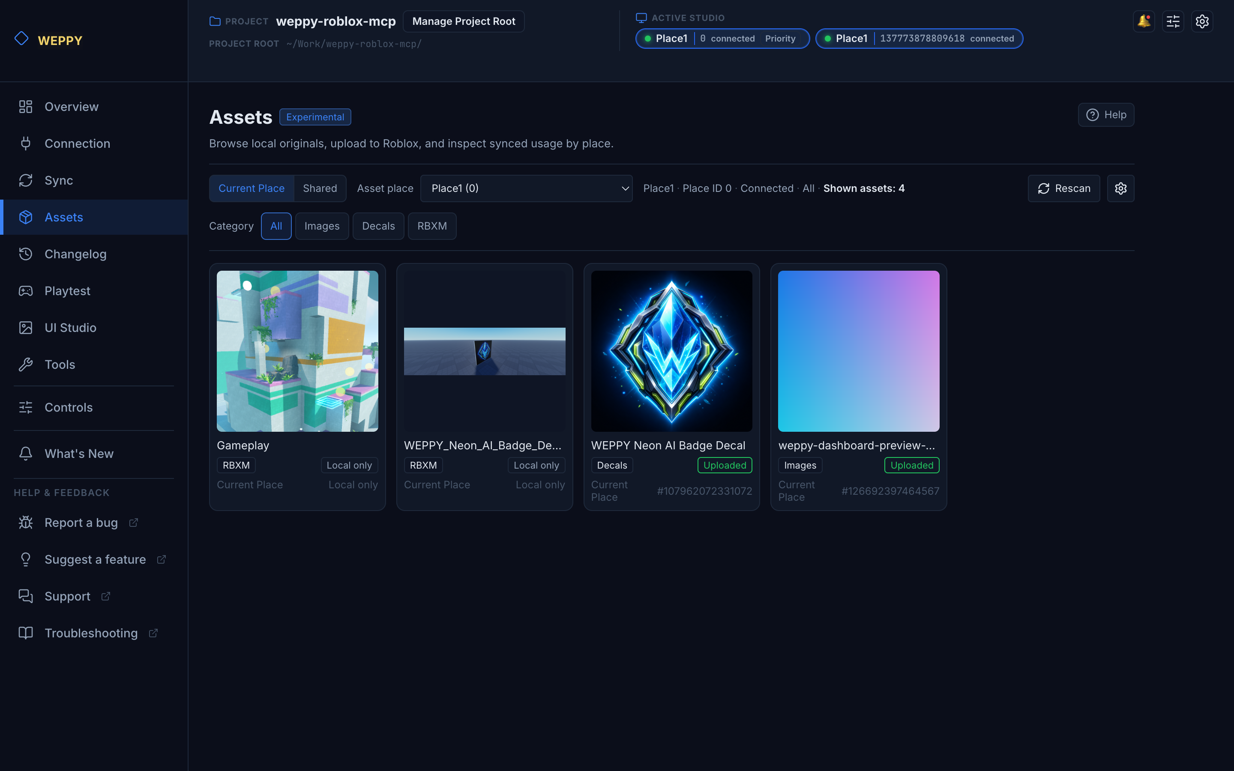This screenshot has width=1234, height=771.
Task: Click Shown assets: 4 status text
Action: pos(864,188)
